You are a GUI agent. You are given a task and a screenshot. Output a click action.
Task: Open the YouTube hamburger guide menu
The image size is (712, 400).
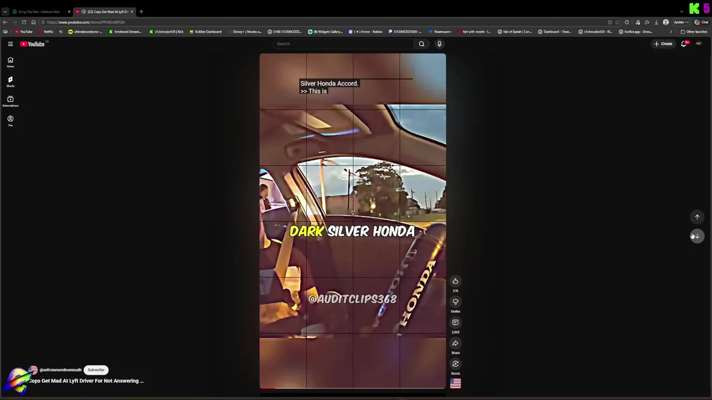coord(10,44)
